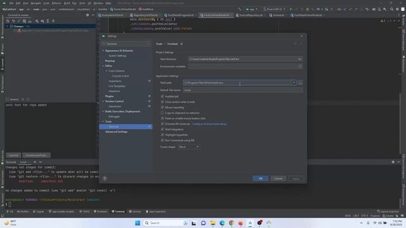Select Debugger in settings tree
This screenshot has height=228, width=406.
coord(114,117)
